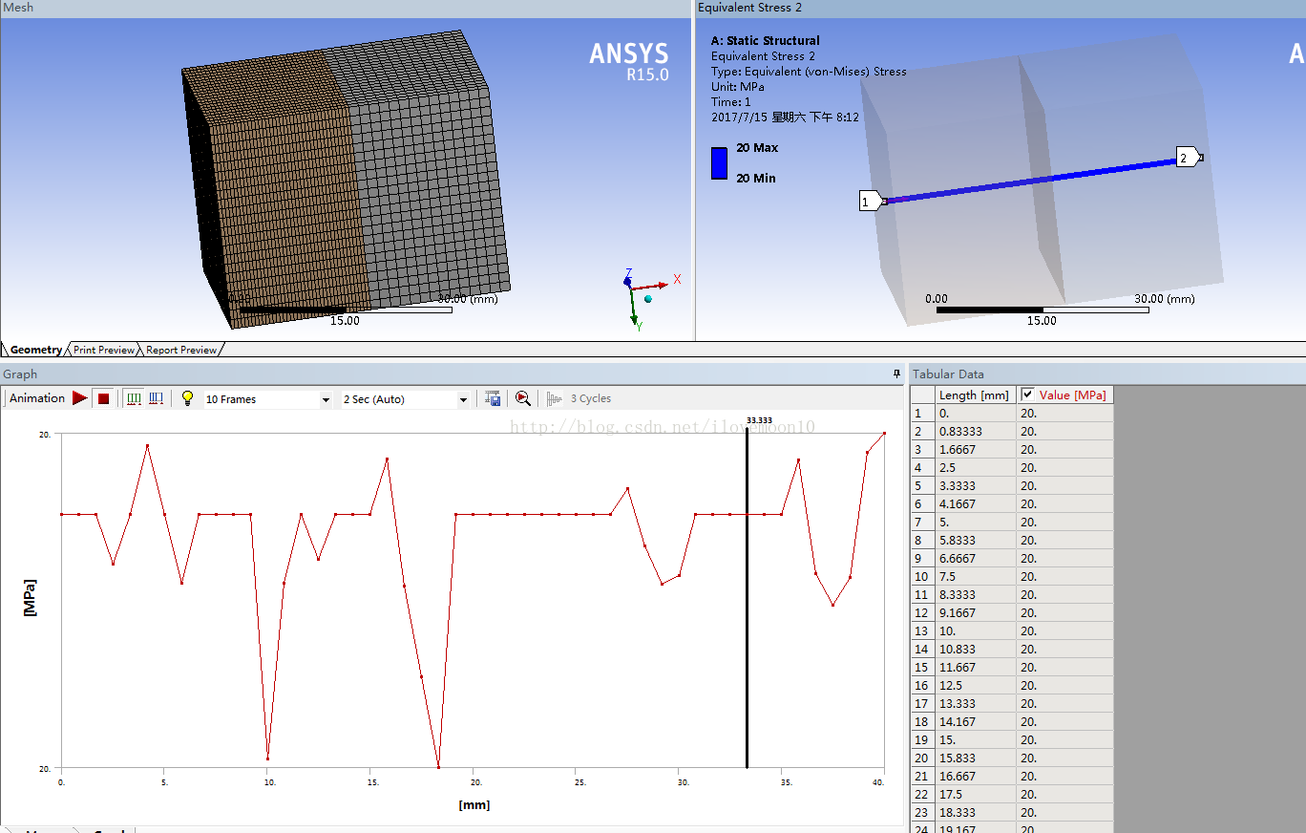
Task: Select the Length cell 0.83333
Action: 976,431
